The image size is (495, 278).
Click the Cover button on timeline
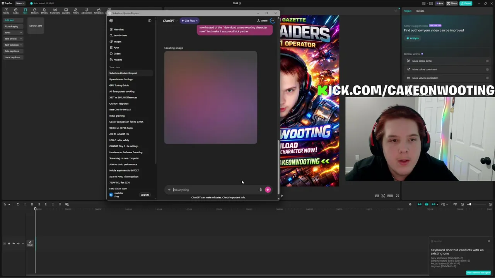point(30,243)
